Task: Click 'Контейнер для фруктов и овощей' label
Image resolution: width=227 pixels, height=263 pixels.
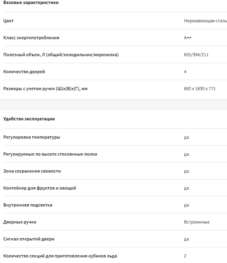Action: coord(40,188)
